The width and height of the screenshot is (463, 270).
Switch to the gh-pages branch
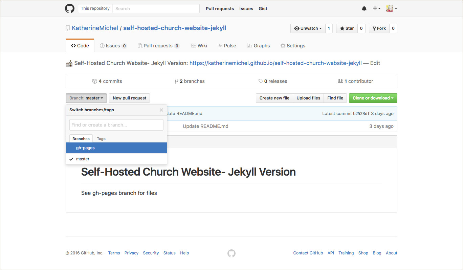point(85,148)
